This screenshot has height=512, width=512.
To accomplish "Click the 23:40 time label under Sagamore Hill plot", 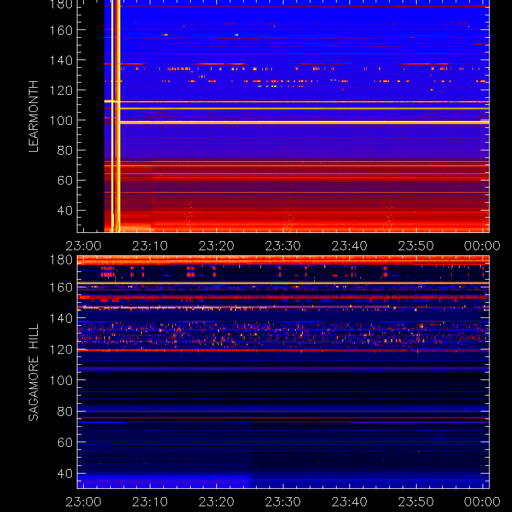I will (349, 502).
